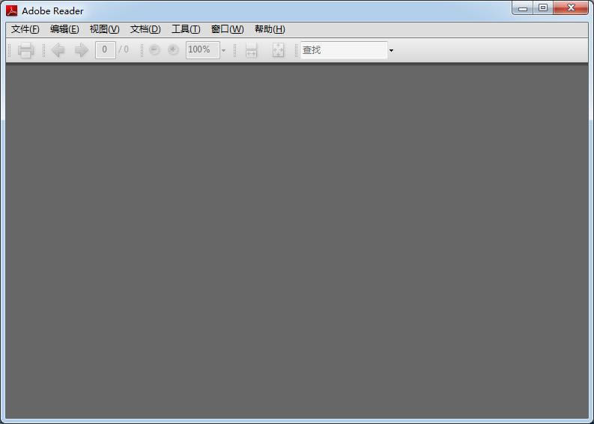Open the 视图(V) menu
Viewport: 594px width, 424px height.
[x=104, y=29]
